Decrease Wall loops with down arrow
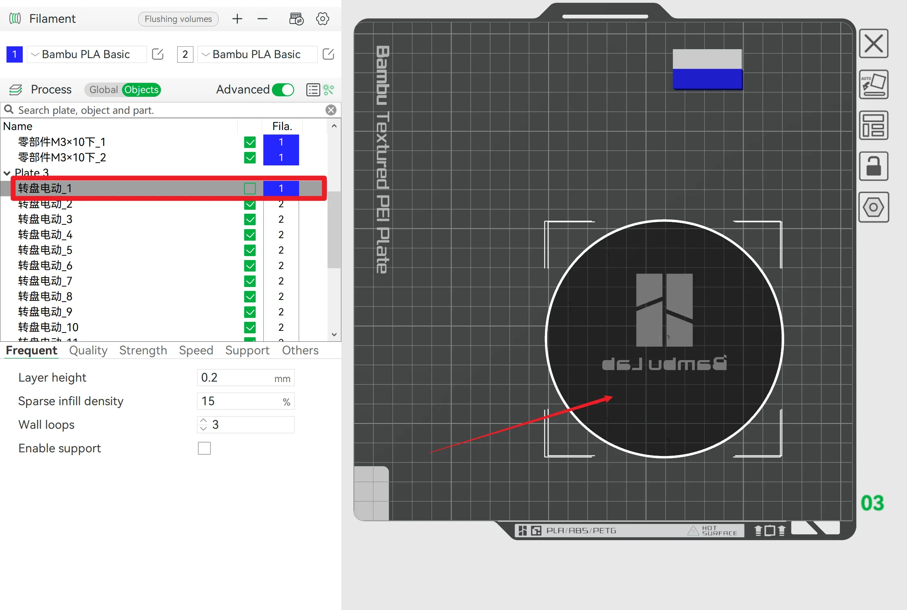This screenshot has width=907, height=610. (x=204, y=428)
